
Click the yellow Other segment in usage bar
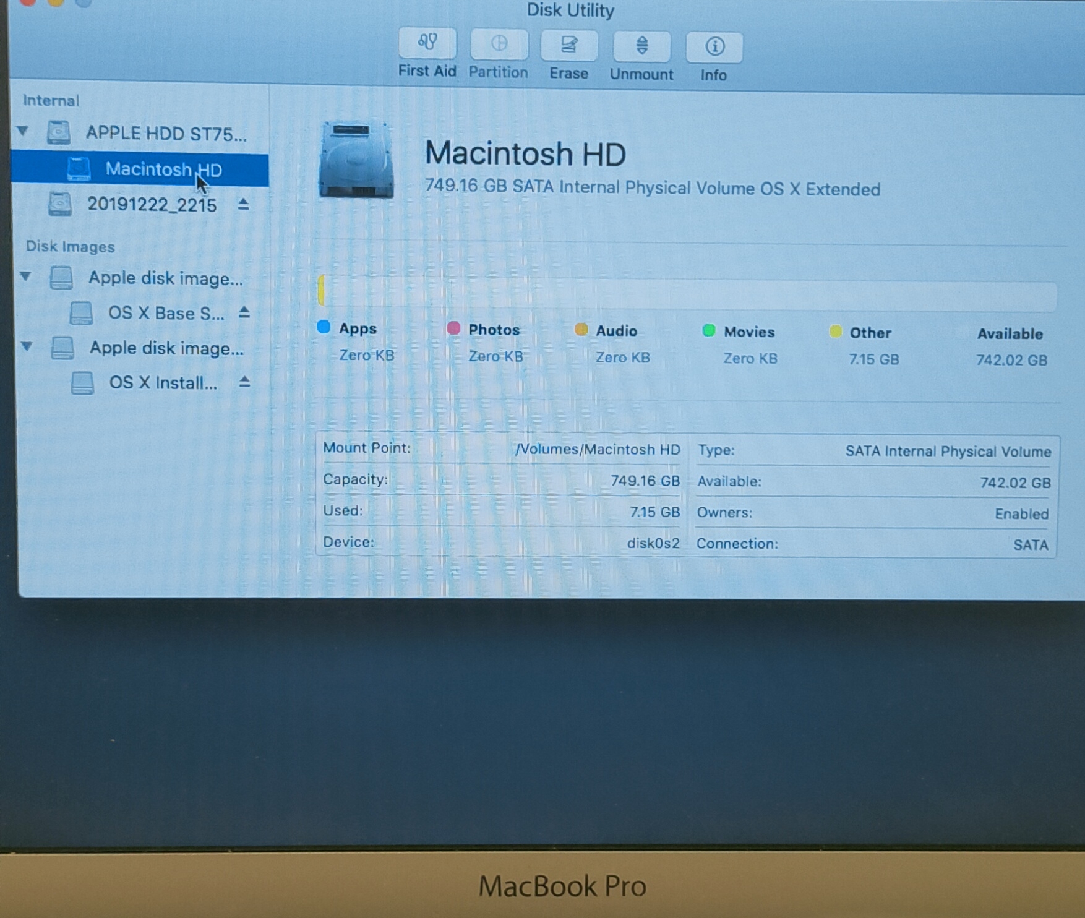click(321, 291)
